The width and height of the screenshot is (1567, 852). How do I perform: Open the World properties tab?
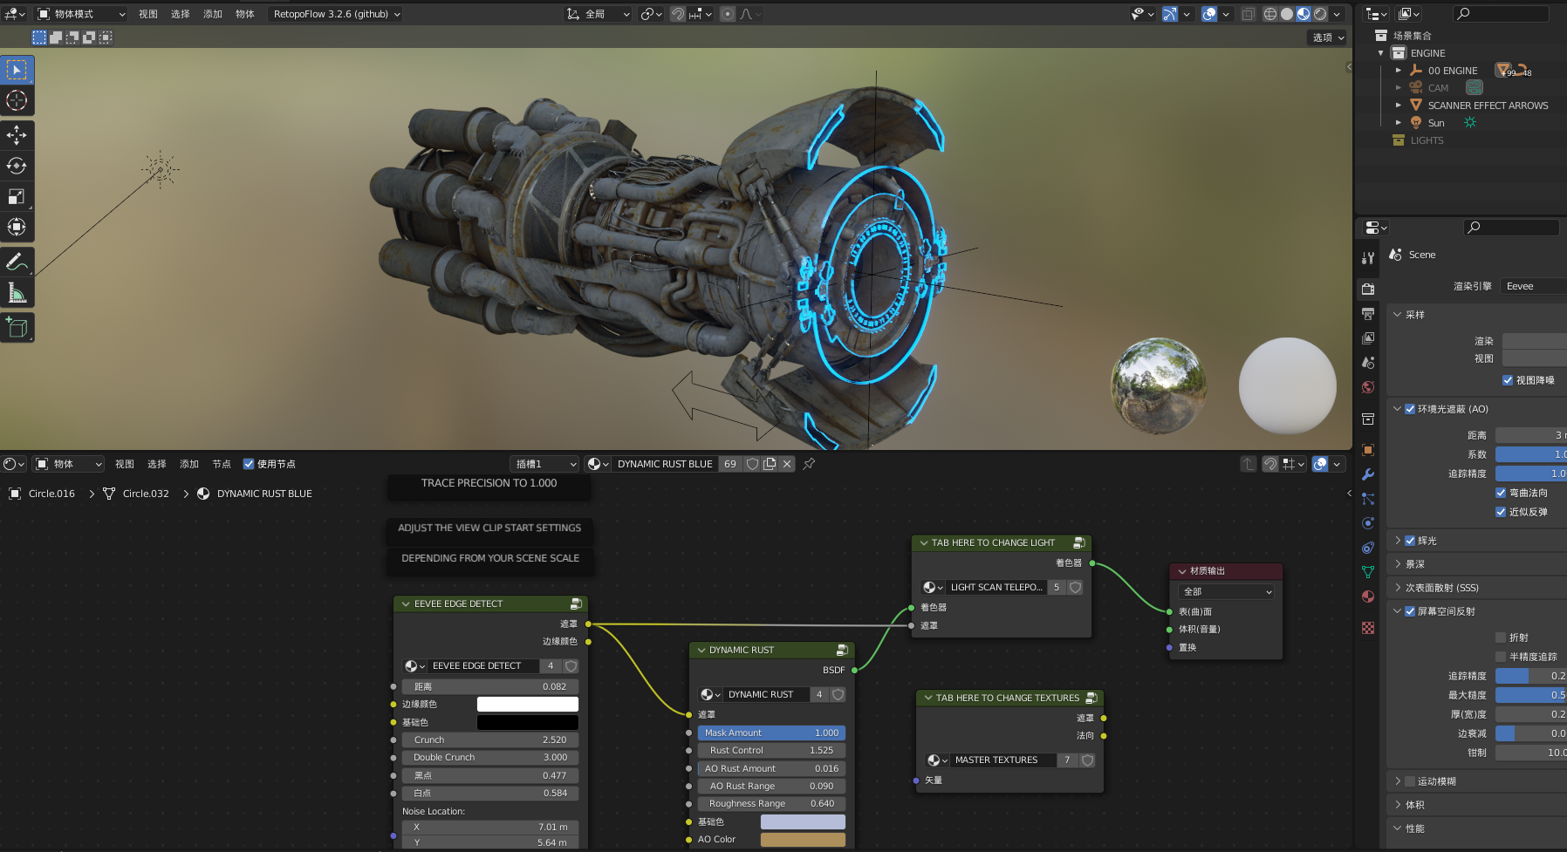click(x=1368, y=386)
